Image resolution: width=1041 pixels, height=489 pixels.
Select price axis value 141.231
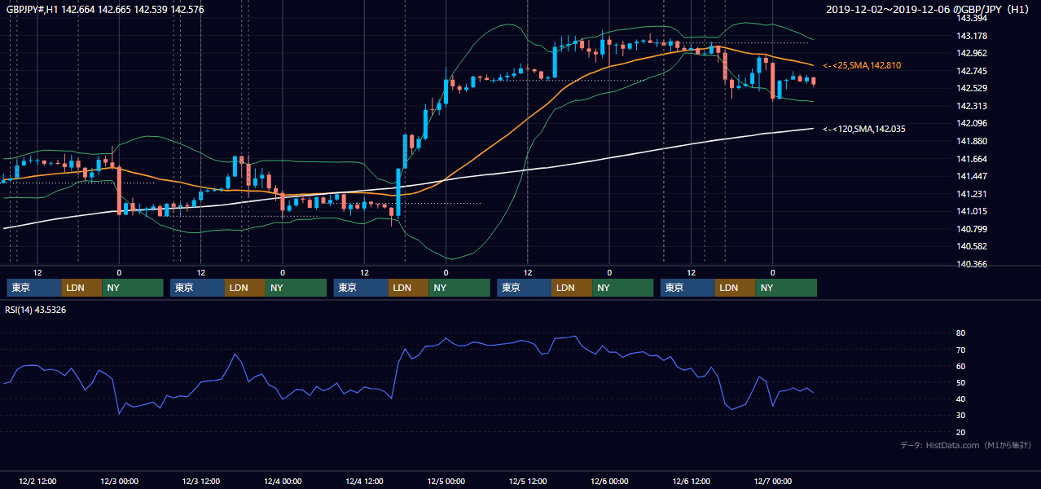point(971,194)
